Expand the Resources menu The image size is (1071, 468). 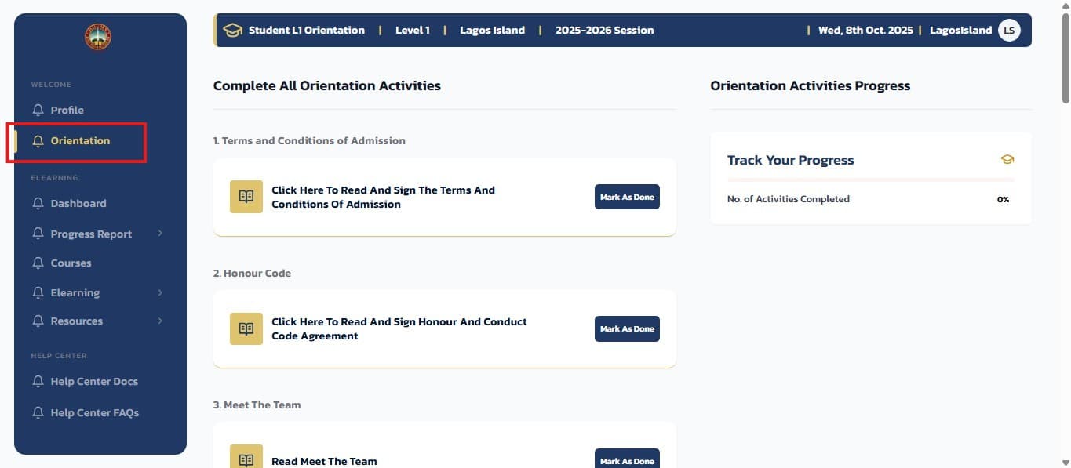160,321
